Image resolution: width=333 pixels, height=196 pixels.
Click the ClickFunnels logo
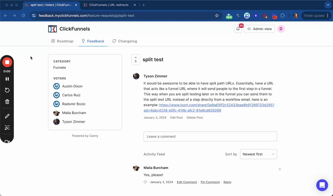53,29
